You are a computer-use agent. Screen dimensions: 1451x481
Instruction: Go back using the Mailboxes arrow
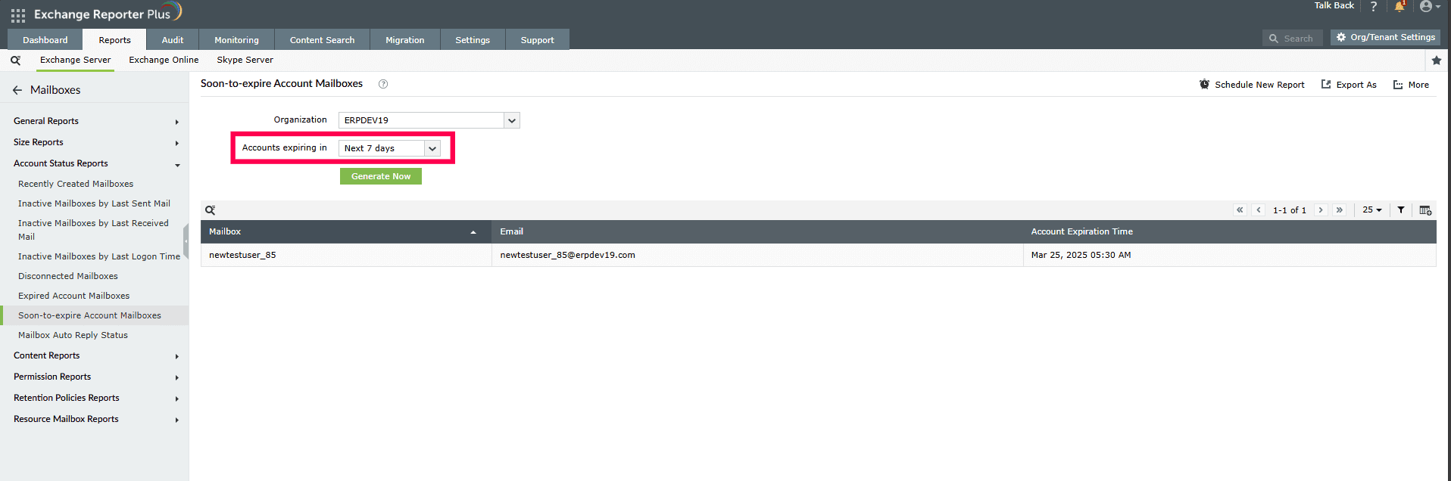point(17,90)
